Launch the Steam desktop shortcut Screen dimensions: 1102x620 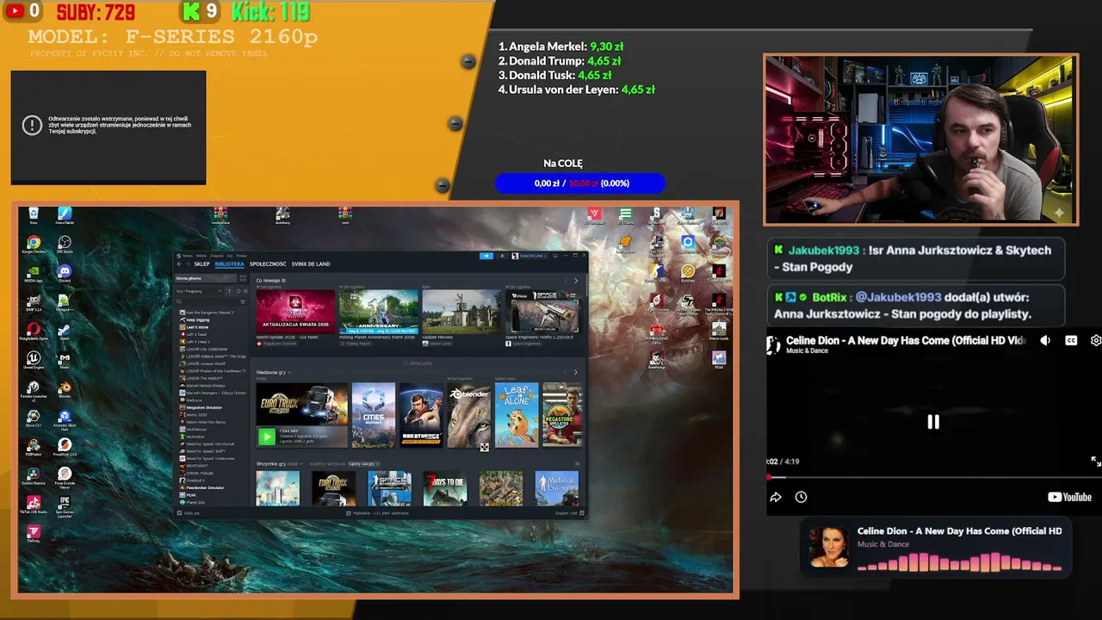tap(65, 331)
